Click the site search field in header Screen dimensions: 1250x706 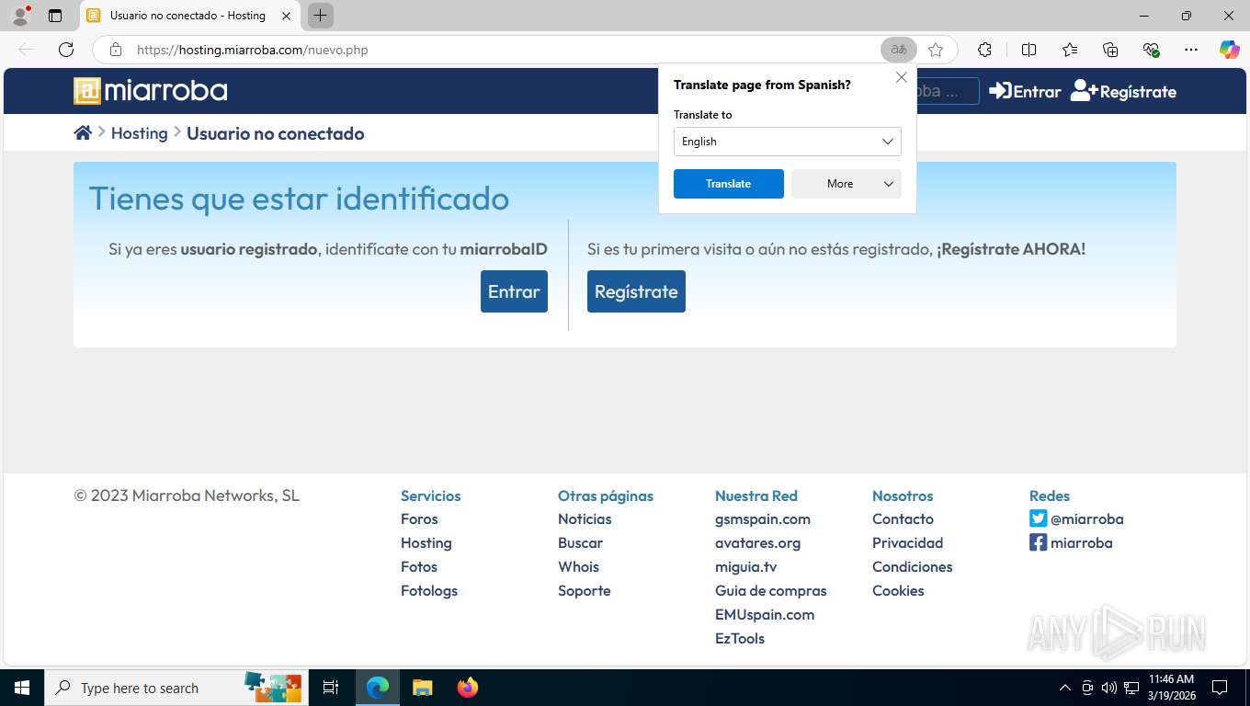click(947, 91)
